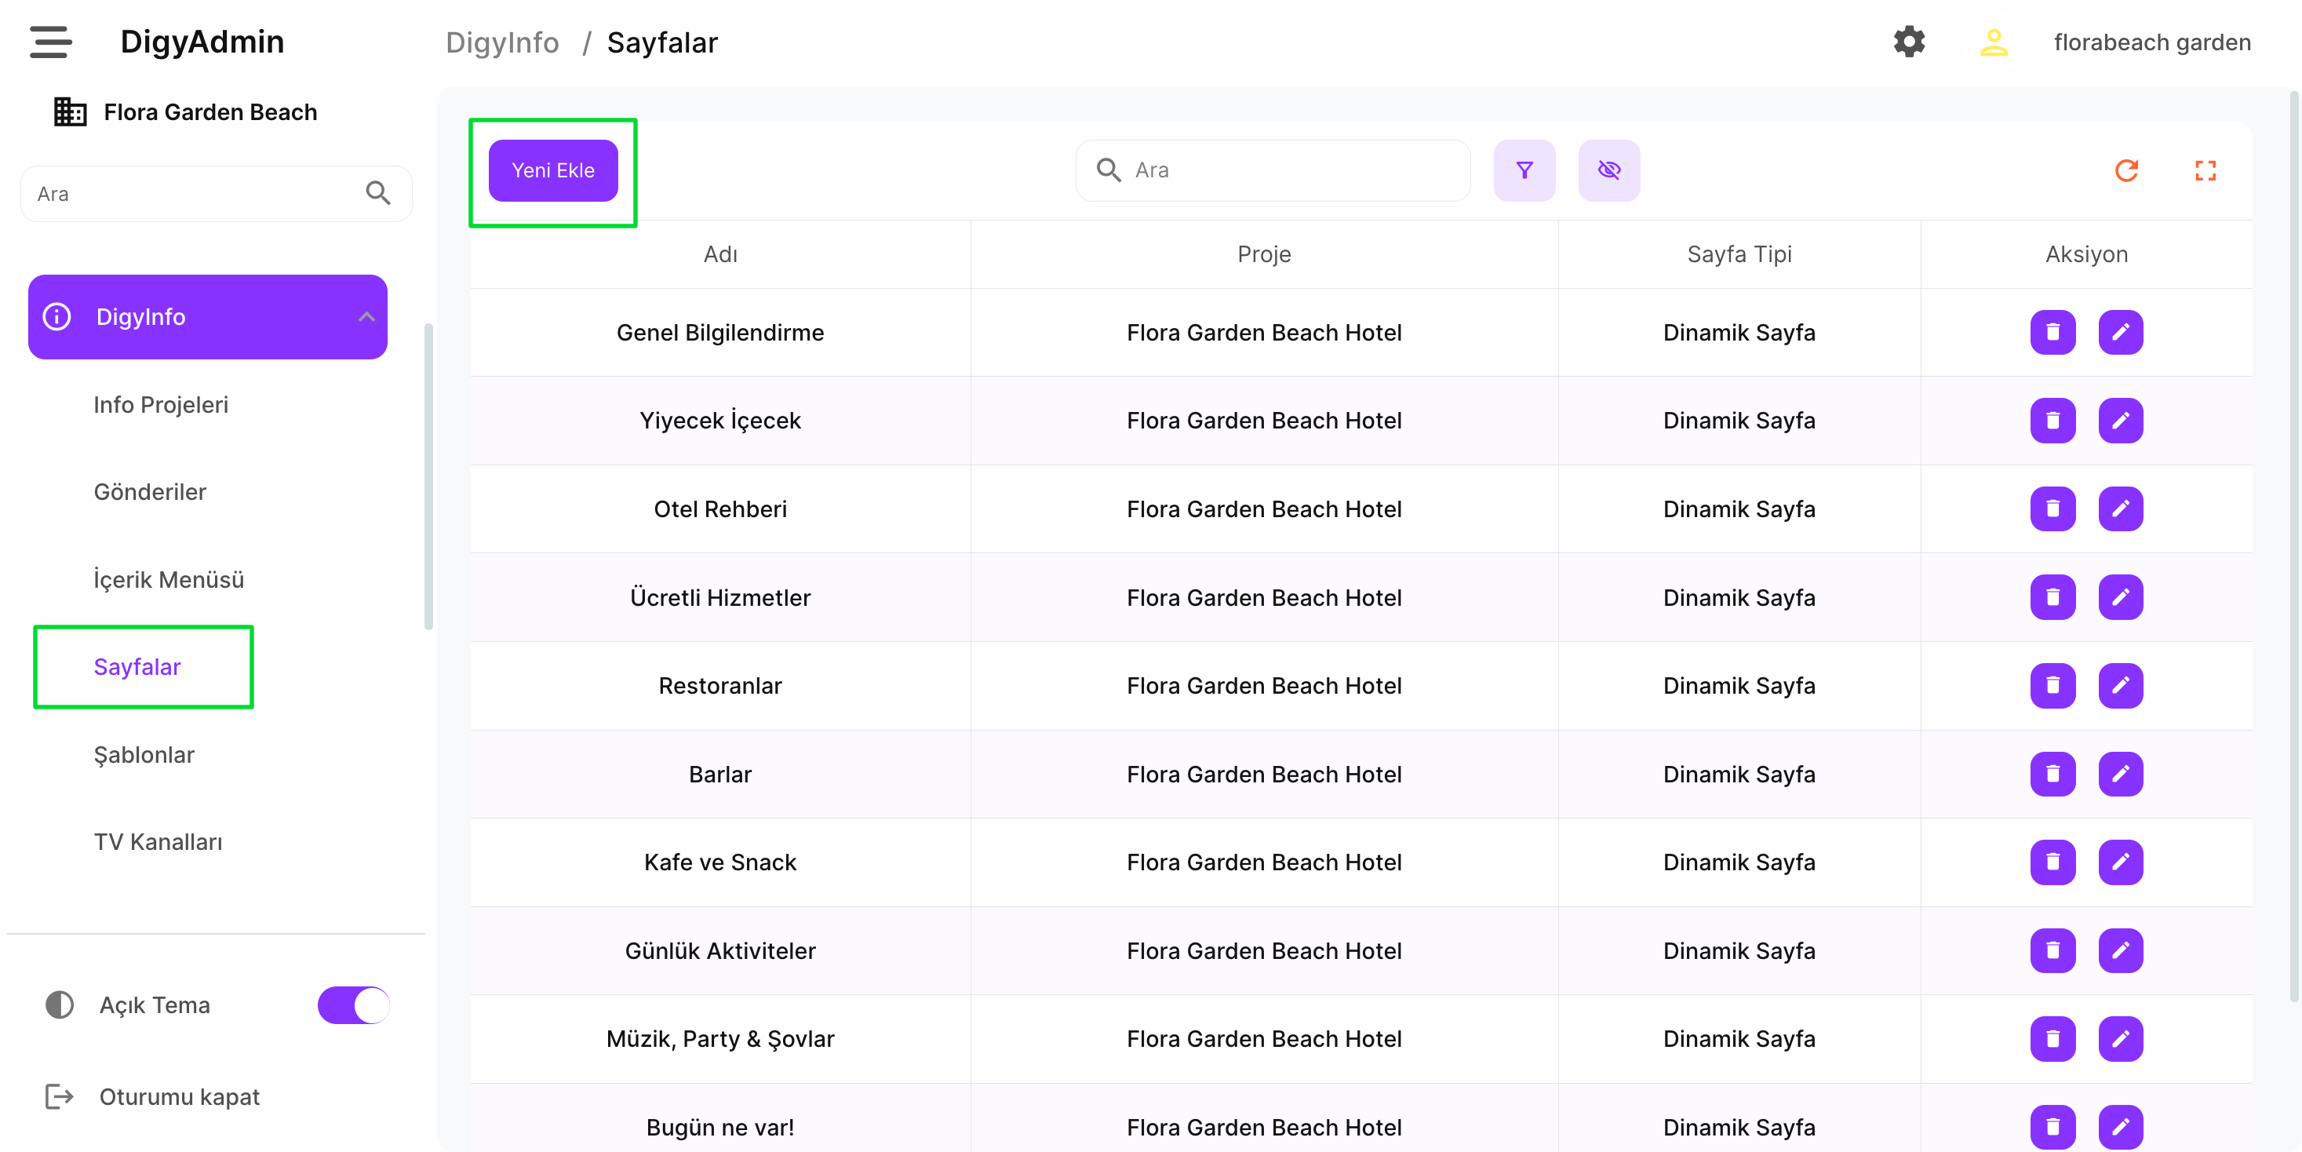Focus the table Ara search field

pyautogui.click(x=1287, y=170)
